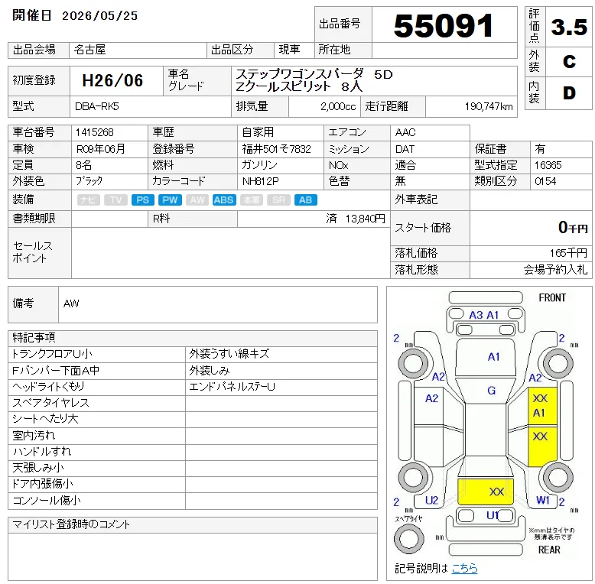Click the AB airbag badge
This screenshot has width=595, height=584.
(x=305, y=200)
